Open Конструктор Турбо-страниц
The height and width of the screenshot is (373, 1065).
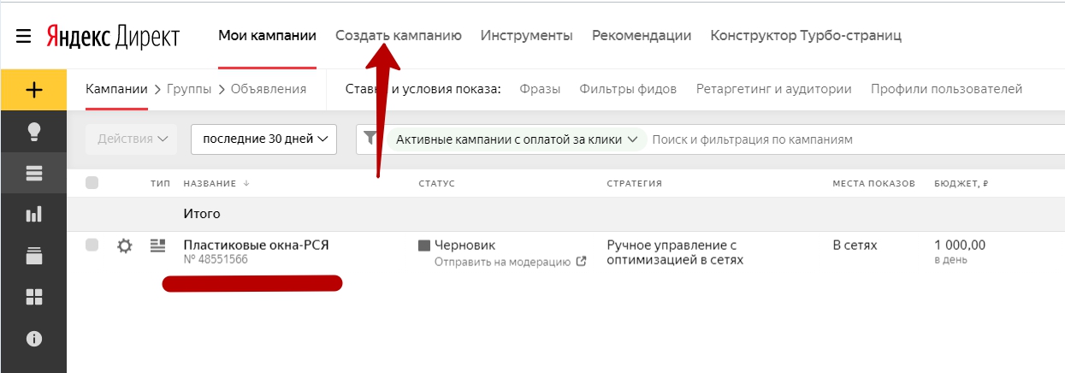(806, 36)
